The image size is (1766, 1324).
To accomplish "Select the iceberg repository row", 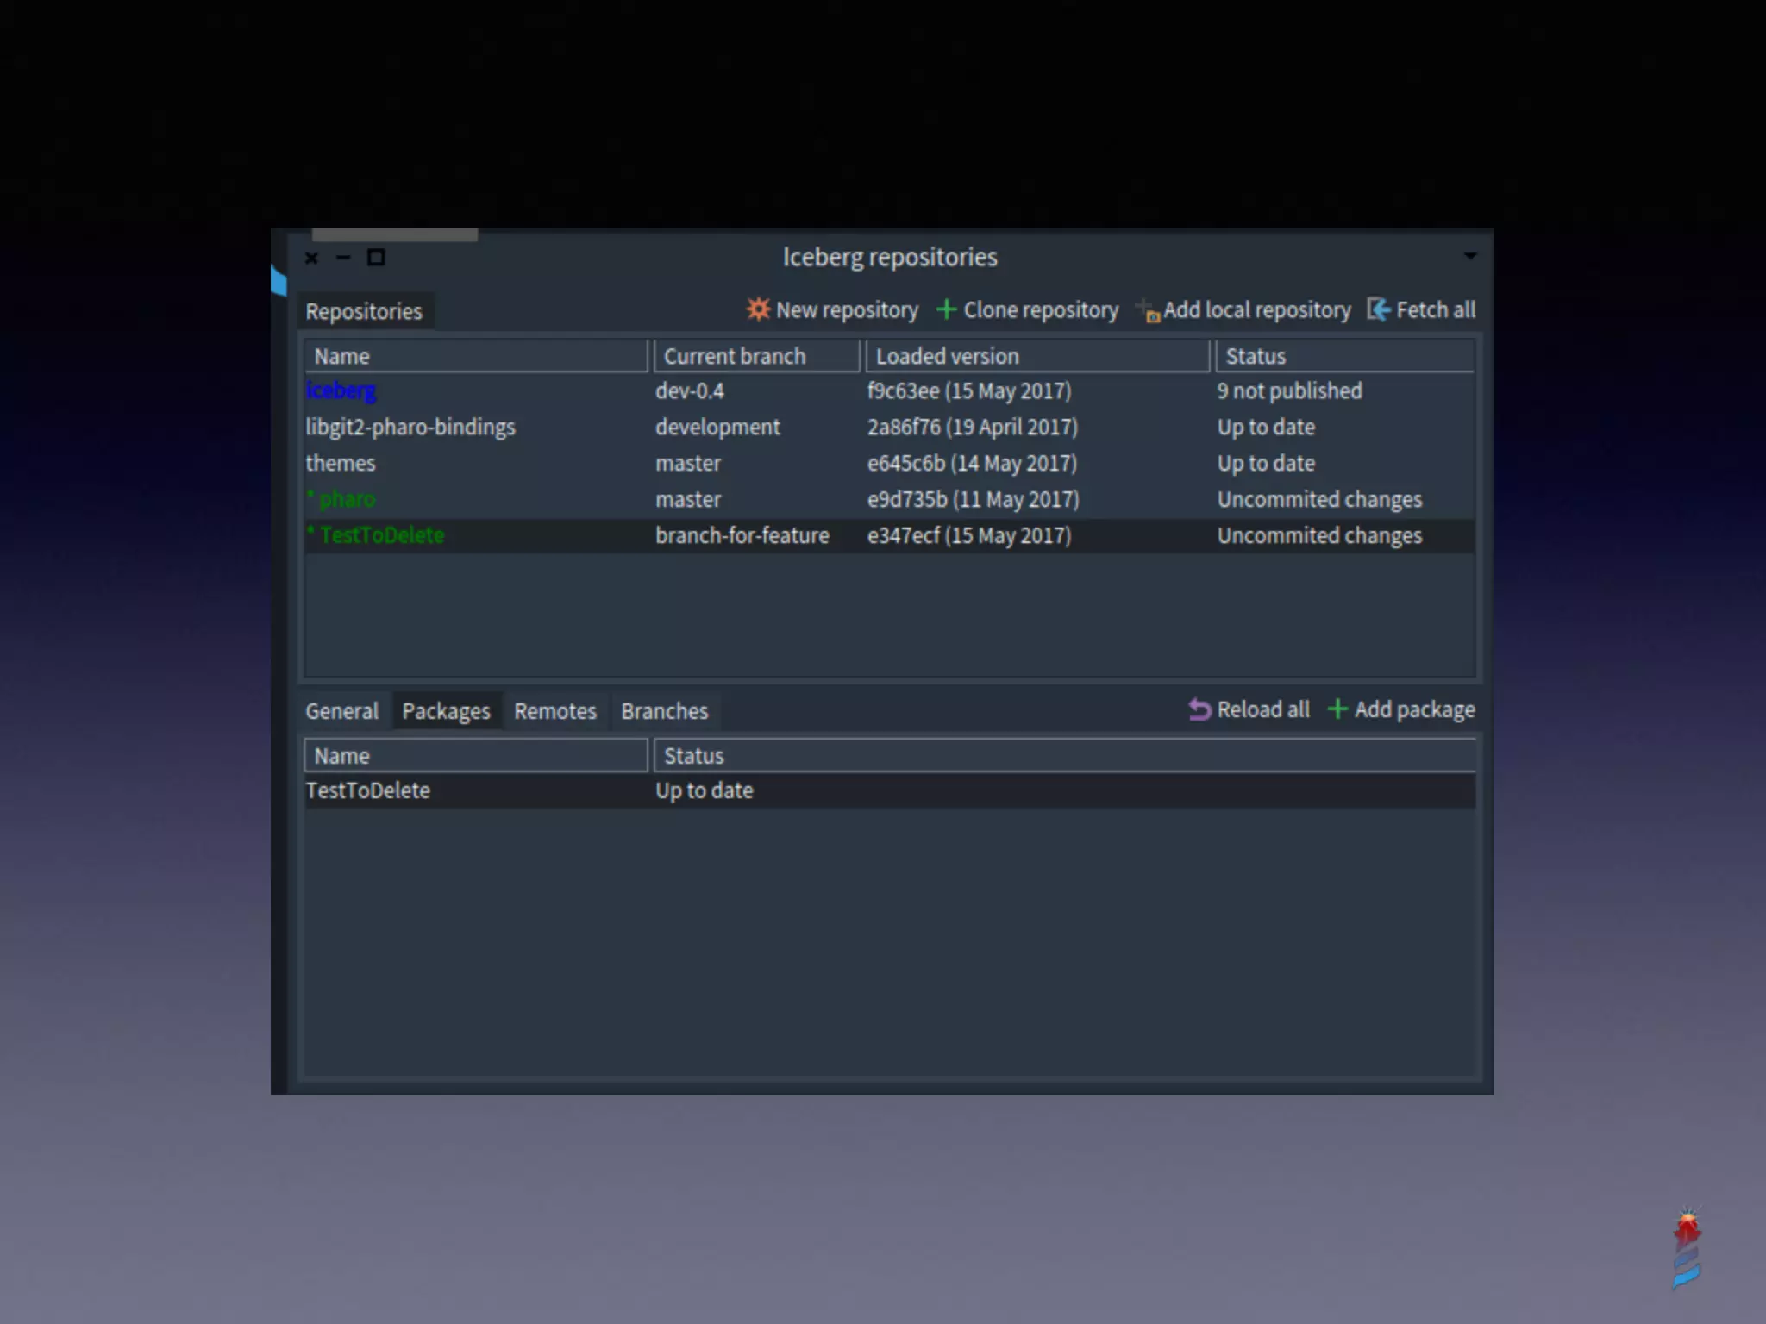I will (341, 391).
